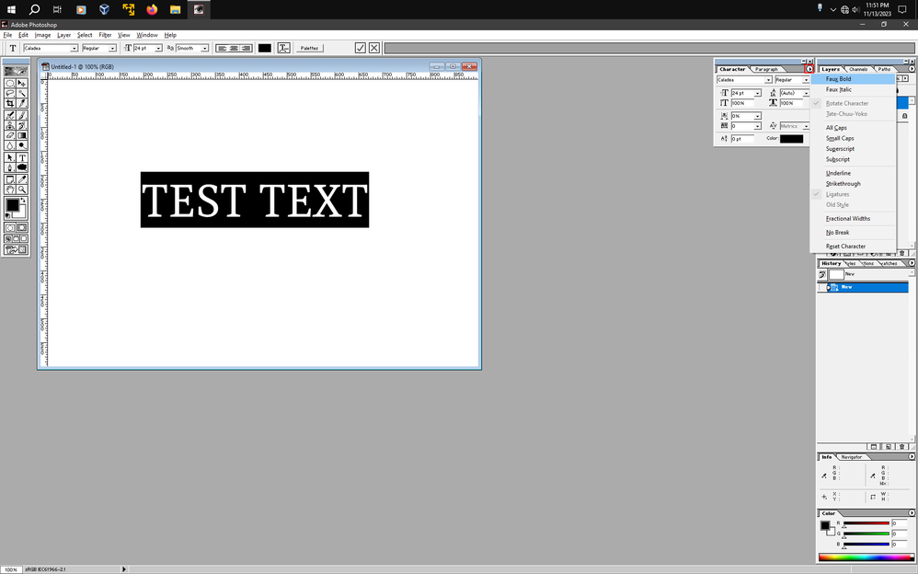Pick the Hand tool

(8, 190)
